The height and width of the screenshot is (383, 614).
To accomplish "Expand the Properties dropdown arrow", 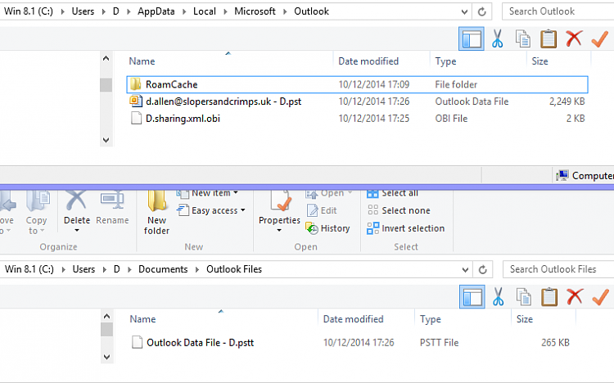I will (x=279, y=230).
